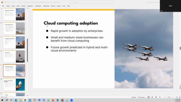
Task: Open the Pexels link in photo credit
Action: (167, 86)
